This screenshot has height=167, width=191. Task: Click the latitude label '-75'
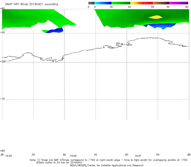click(x=2, y=99)
